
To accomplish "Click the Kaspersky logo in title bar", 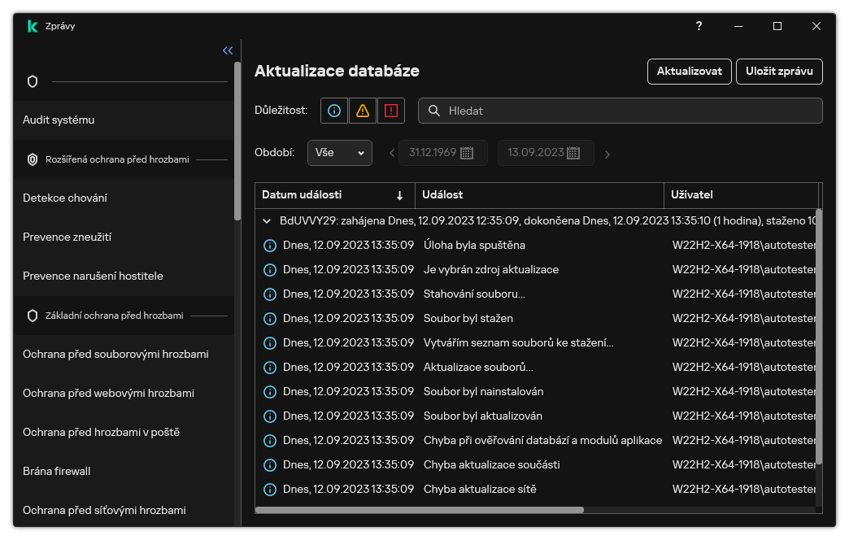I will 33,26.
